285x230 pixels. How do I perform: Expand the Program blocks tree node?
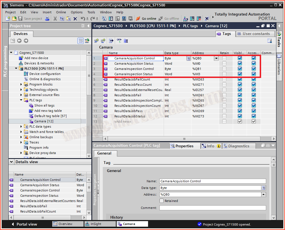click(21, 84)
